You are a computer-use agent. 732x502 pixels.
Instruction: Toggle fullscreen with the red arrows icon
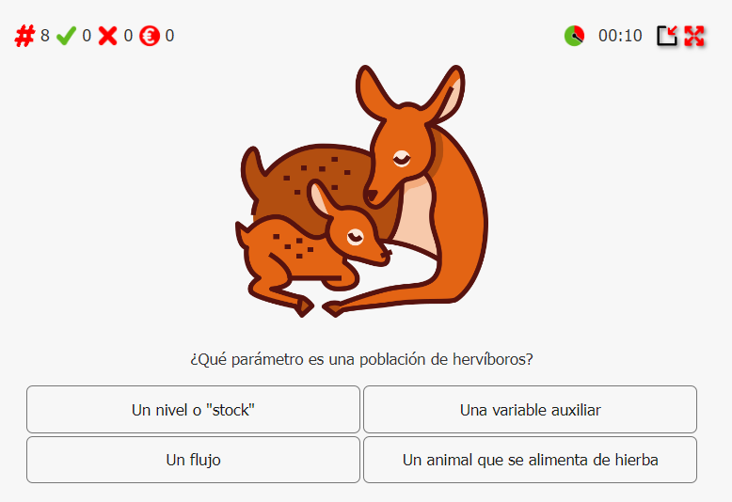tap(694, 36)
